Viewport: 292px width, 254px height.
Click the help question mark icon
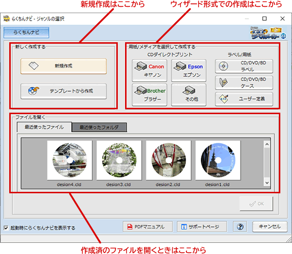point(240,226)
